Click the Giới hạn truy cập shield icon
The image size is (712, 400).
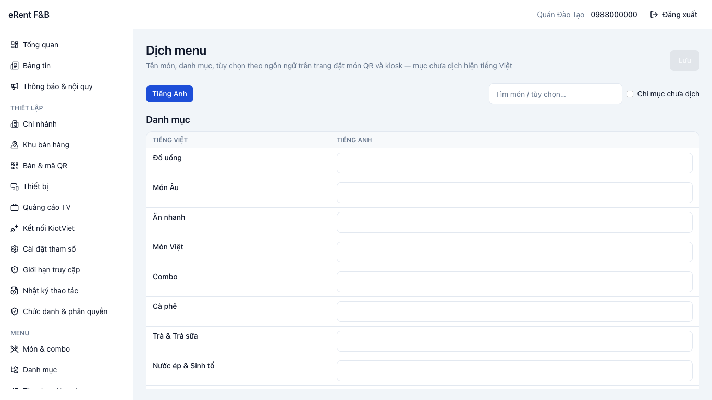(15, 270)
